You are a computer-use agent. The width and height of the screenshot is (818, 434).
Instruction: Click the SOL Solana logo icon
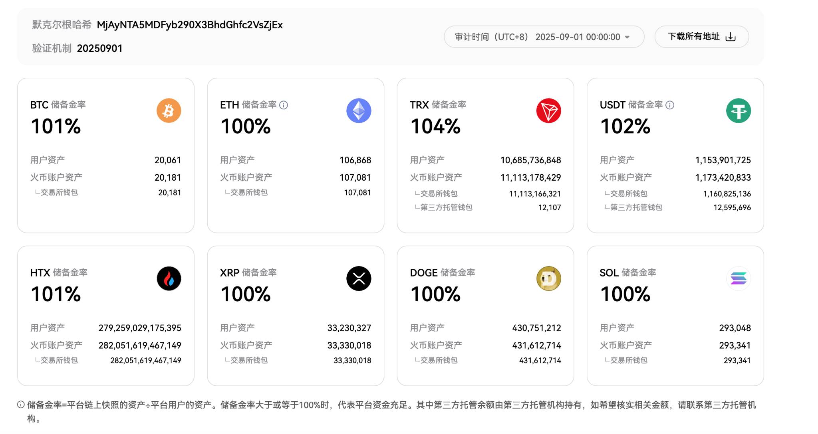pyautogui.click(x=739, y=279)
